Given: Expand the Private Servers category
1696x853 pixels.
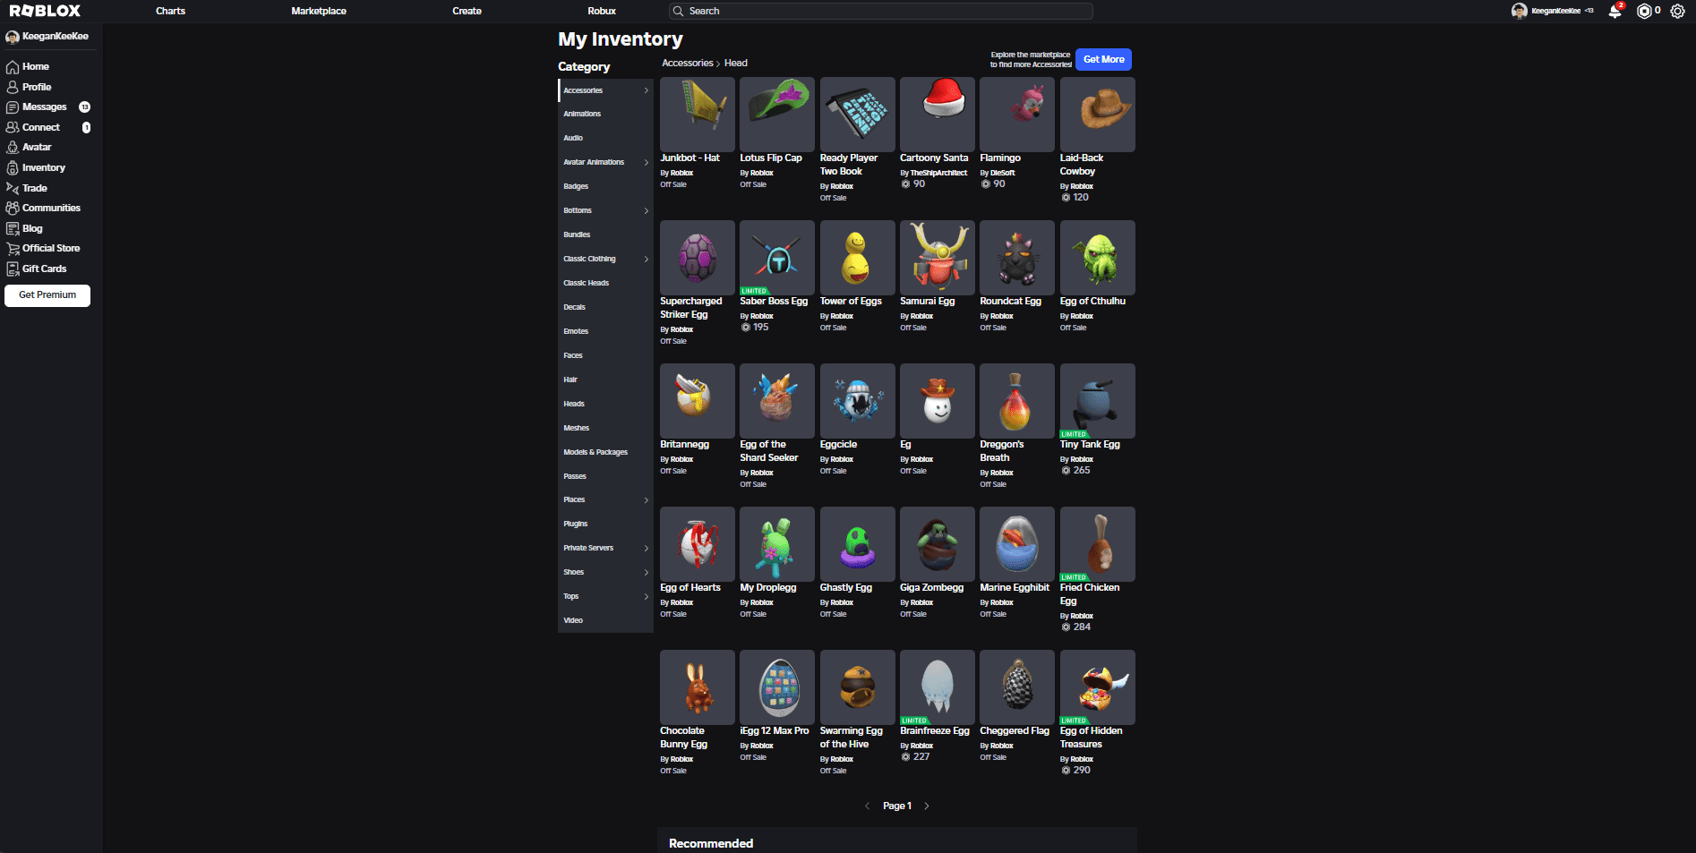Looking at the screenshot, I should click(x=588, y=548).
